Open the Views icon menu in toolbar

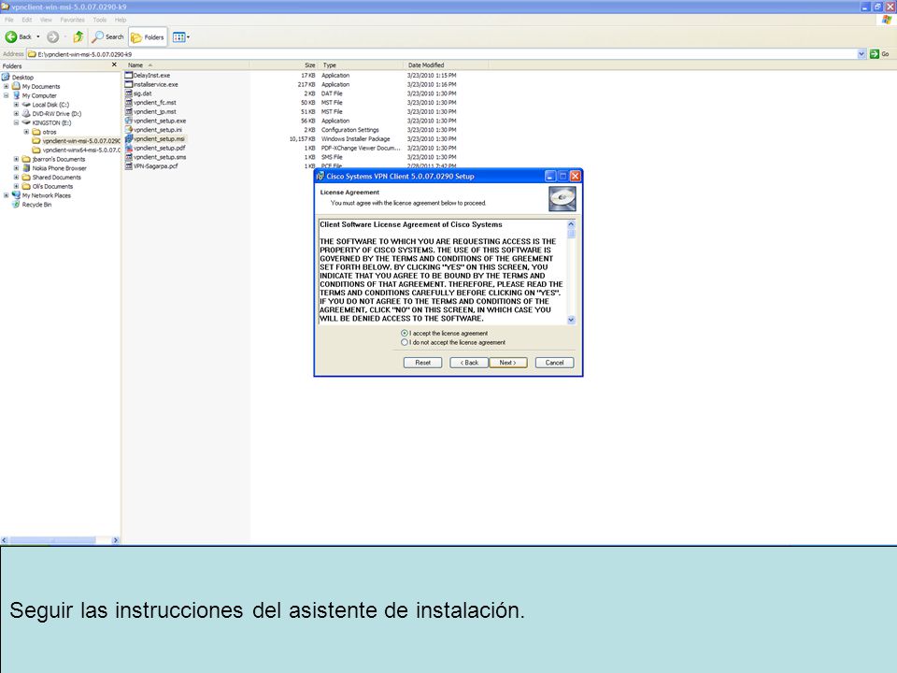click(180, 37)
